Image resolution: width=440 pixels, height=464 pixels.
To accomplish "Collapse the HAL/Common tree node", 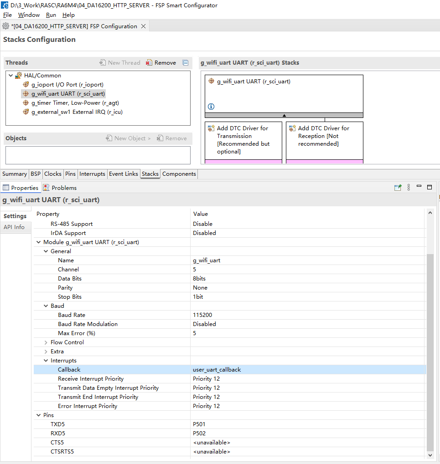I will point(10,76).
